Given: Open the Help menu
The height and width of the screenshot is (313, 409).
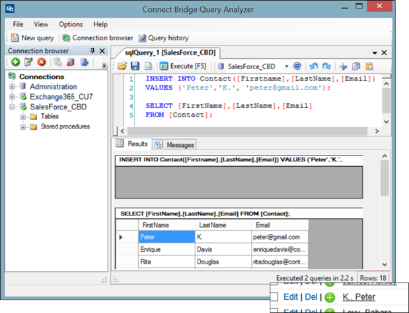Looking at the screenshot, I should [x=100, y=24].
